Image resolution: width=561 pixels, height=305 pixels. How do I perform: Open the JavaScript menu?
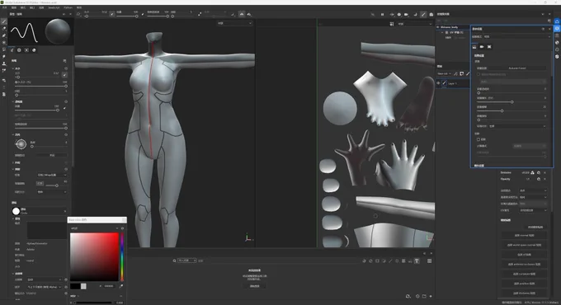coord(54,7)
